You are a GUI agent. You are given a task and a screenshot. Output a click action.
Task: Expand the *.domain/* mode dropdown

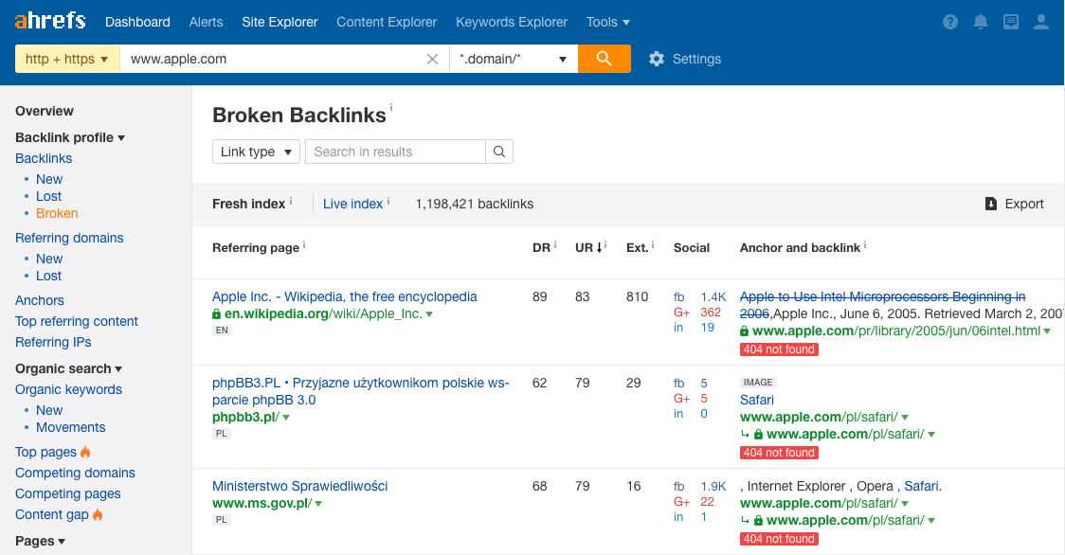point(514,59)
